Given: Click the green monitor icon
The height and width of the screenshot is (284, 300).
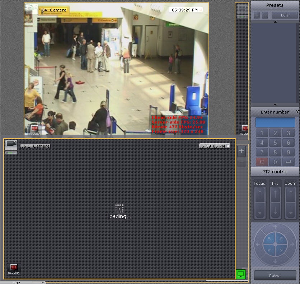Looking at the screenshot, I should click(241, 274).
